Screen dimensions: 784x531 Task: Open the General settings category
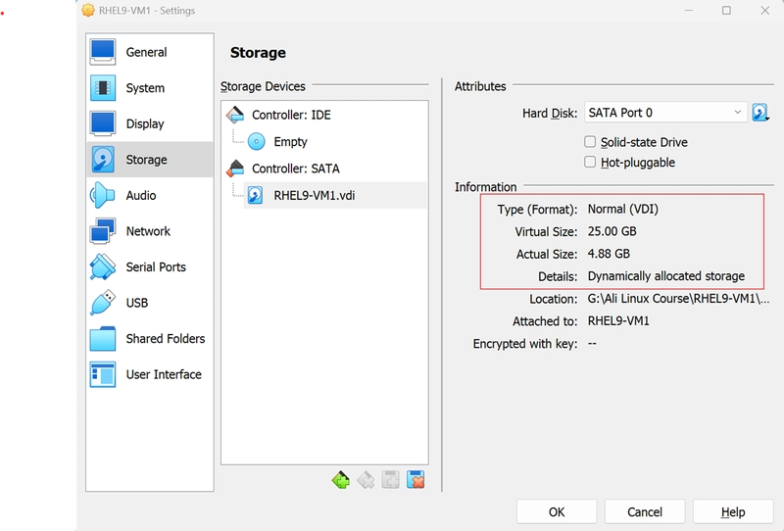click(x=150, y=52)
